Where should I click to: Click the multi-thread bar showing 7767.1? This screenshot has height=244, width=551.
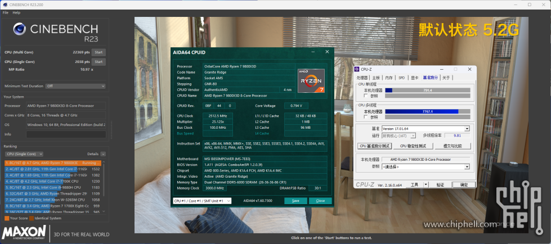(428, 112)
